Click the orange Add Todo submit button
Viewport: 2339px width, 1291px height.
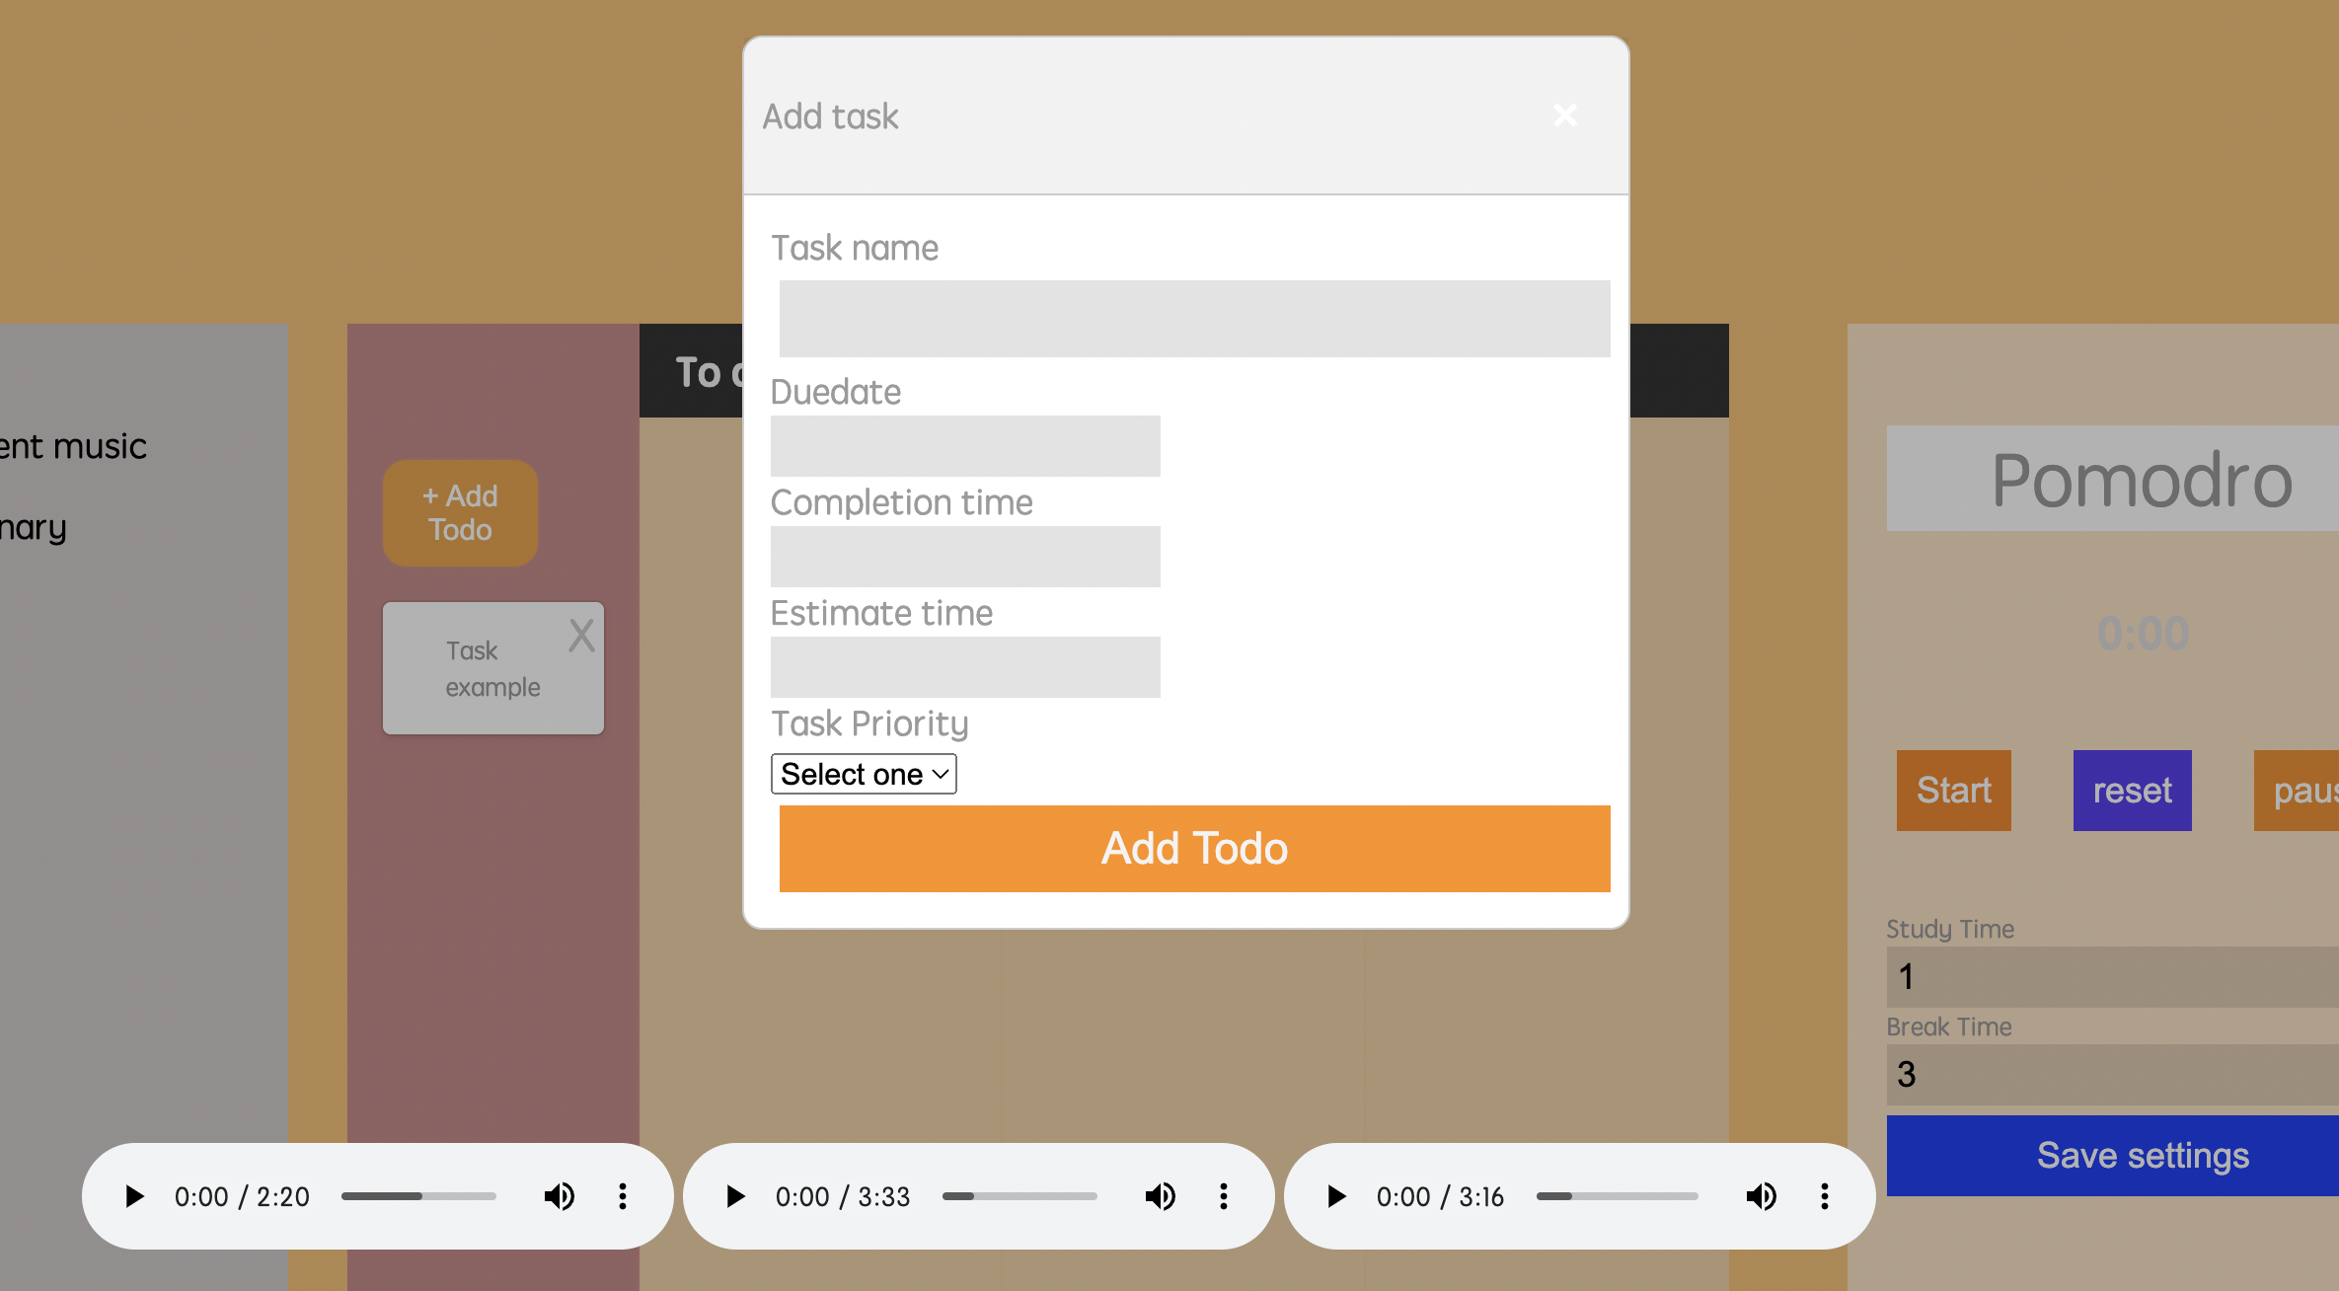coord(1194,849)
